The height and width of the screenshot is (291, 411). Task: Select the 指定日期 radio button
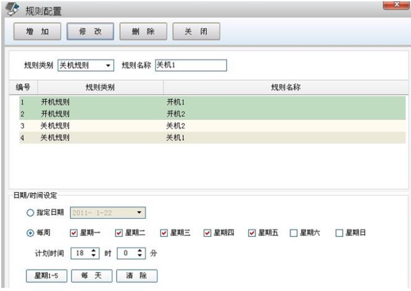pos(30,213)
